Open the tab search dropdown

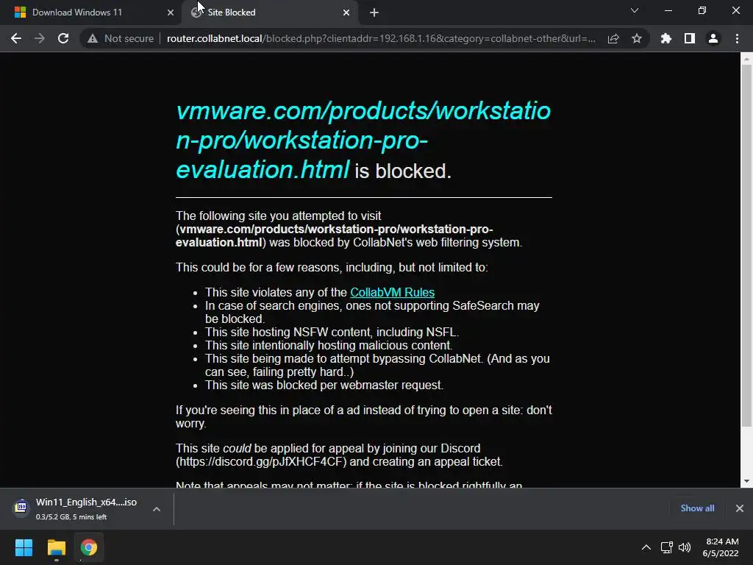pos(635,10)
